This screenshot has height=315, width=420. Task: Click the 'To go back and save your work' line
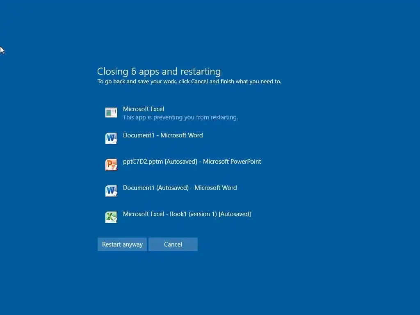tap(189, 82)
